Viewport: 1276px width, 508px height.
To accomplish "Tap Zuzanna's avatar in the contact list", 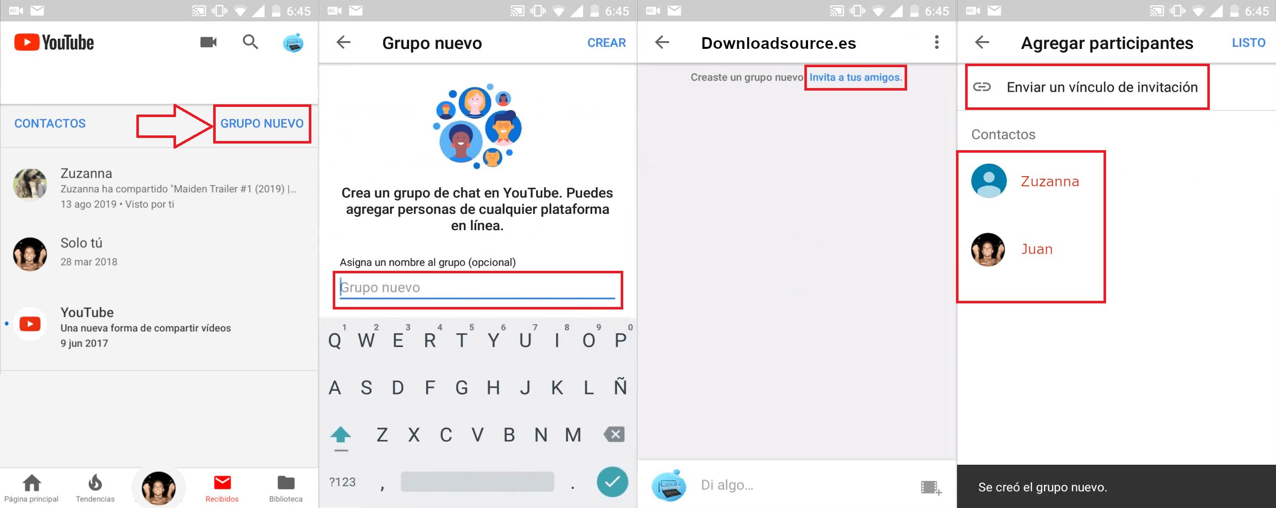I will 989,181.
